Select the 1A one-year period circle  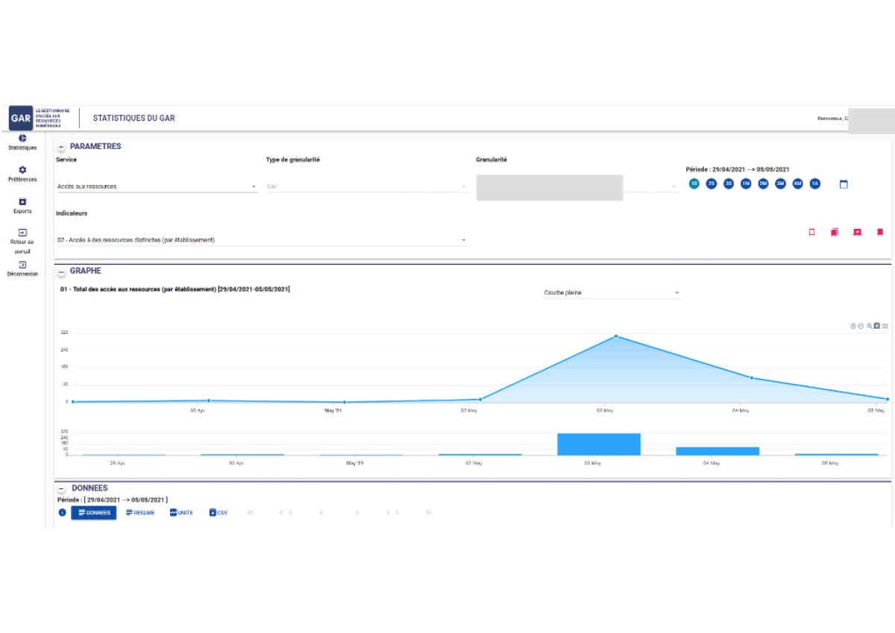pos(814,184)
